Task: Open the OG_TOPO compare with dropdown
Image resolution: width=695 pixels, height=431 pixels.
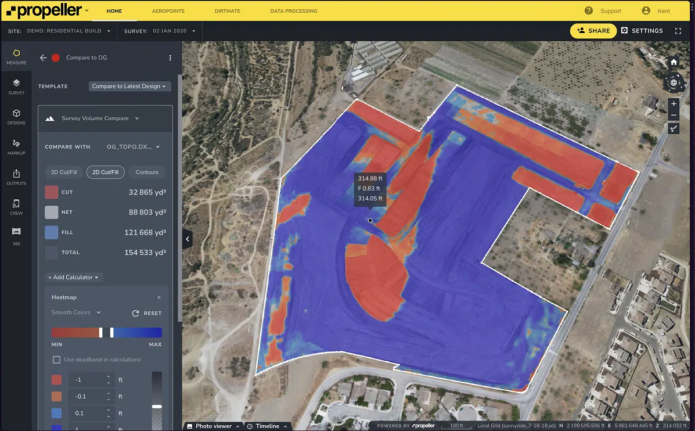Action: tap(133, 147)
